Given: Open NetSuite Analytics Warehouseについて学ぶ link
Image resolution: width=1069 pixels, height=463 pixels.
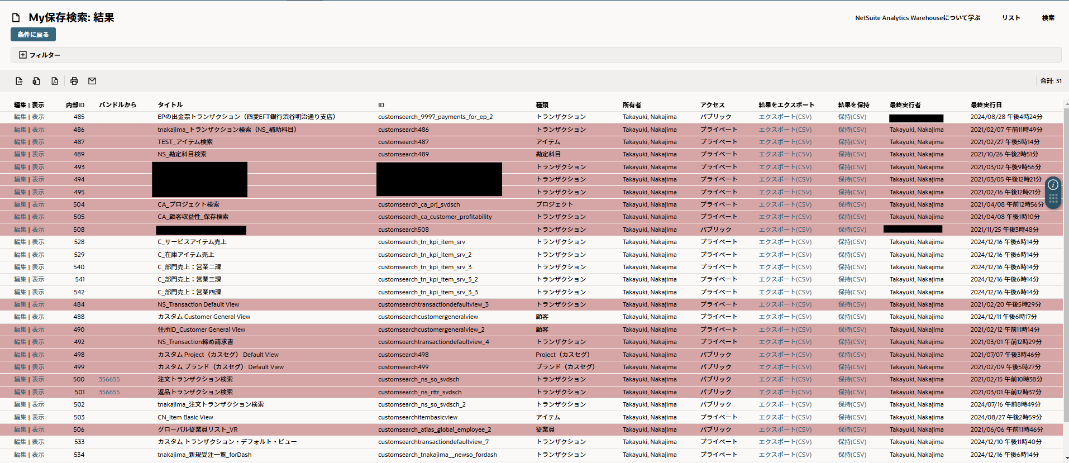Looking at the screenshot, I should pyautogui.click(x=918, y=18).
